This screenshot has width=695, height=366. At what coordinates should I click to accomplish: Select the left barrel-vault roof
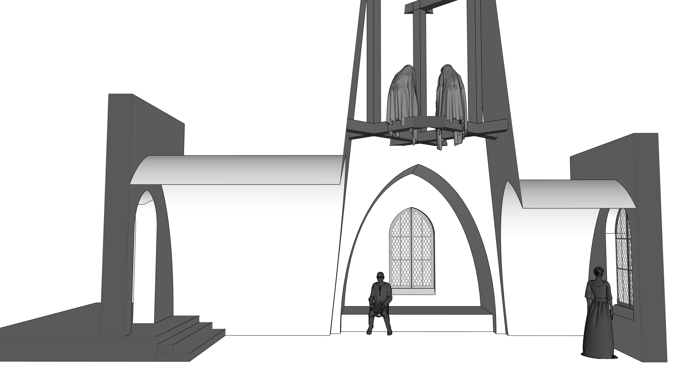tap(238, 170)
